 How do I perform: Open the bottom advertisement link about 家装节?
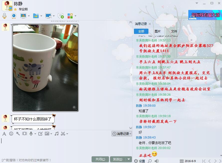click(x=26, y=160)
